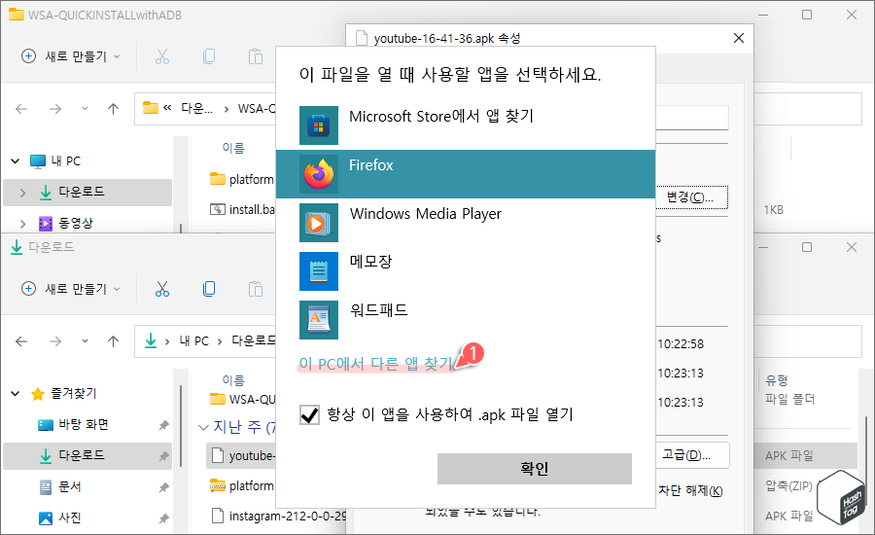Open recent locations dropdown in WSA window
The height and width of the screenshot is (535, 875).
pyautogui.click(x=85, y=109)
